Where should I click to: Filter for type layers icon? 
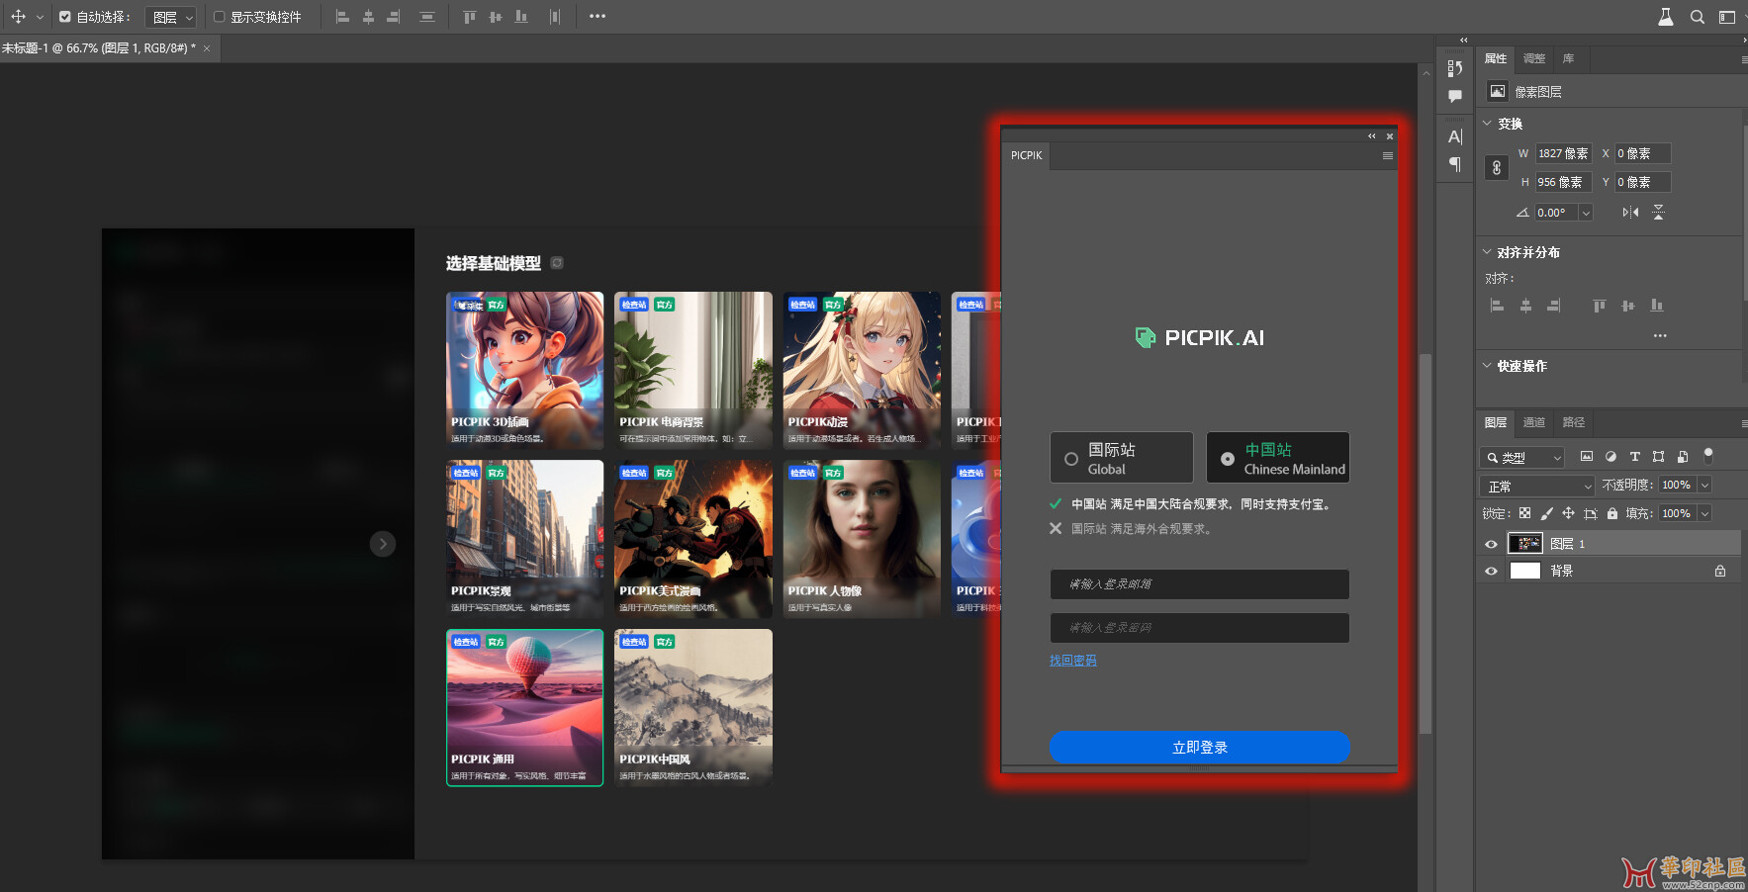pyautogui.click(x=1634, y=457)
